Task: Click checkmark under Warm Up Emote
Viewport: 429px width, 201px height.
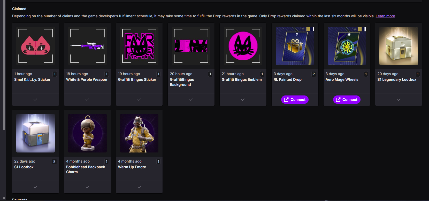Action: pyautogui.click(x=139, y=187)
